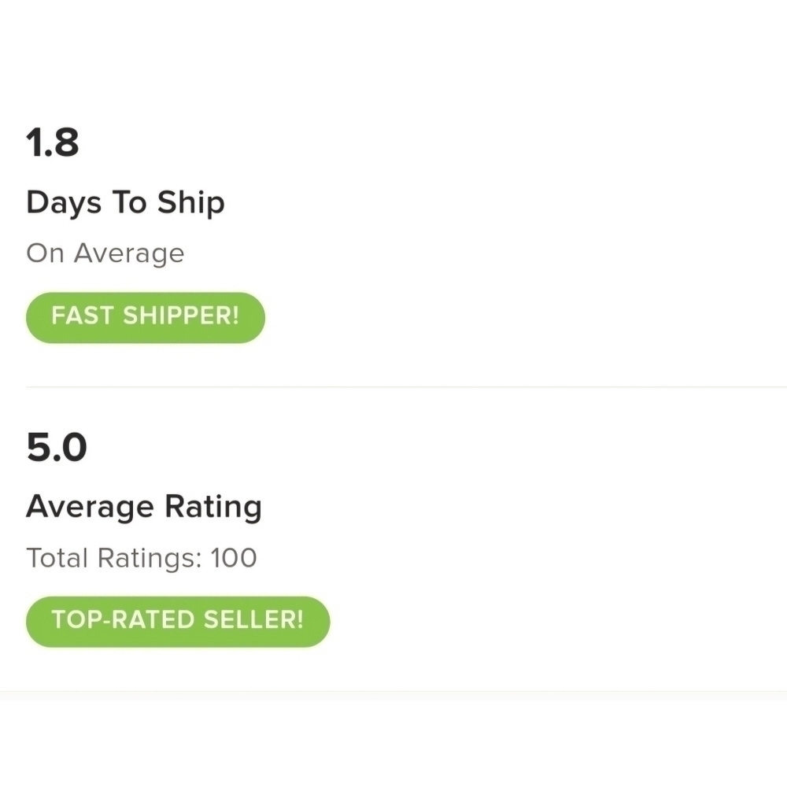Image resolution: width=787 pixels, height=787 pixels.
Task: Click the Average Rating heading
Action: (x=143, y=507)
